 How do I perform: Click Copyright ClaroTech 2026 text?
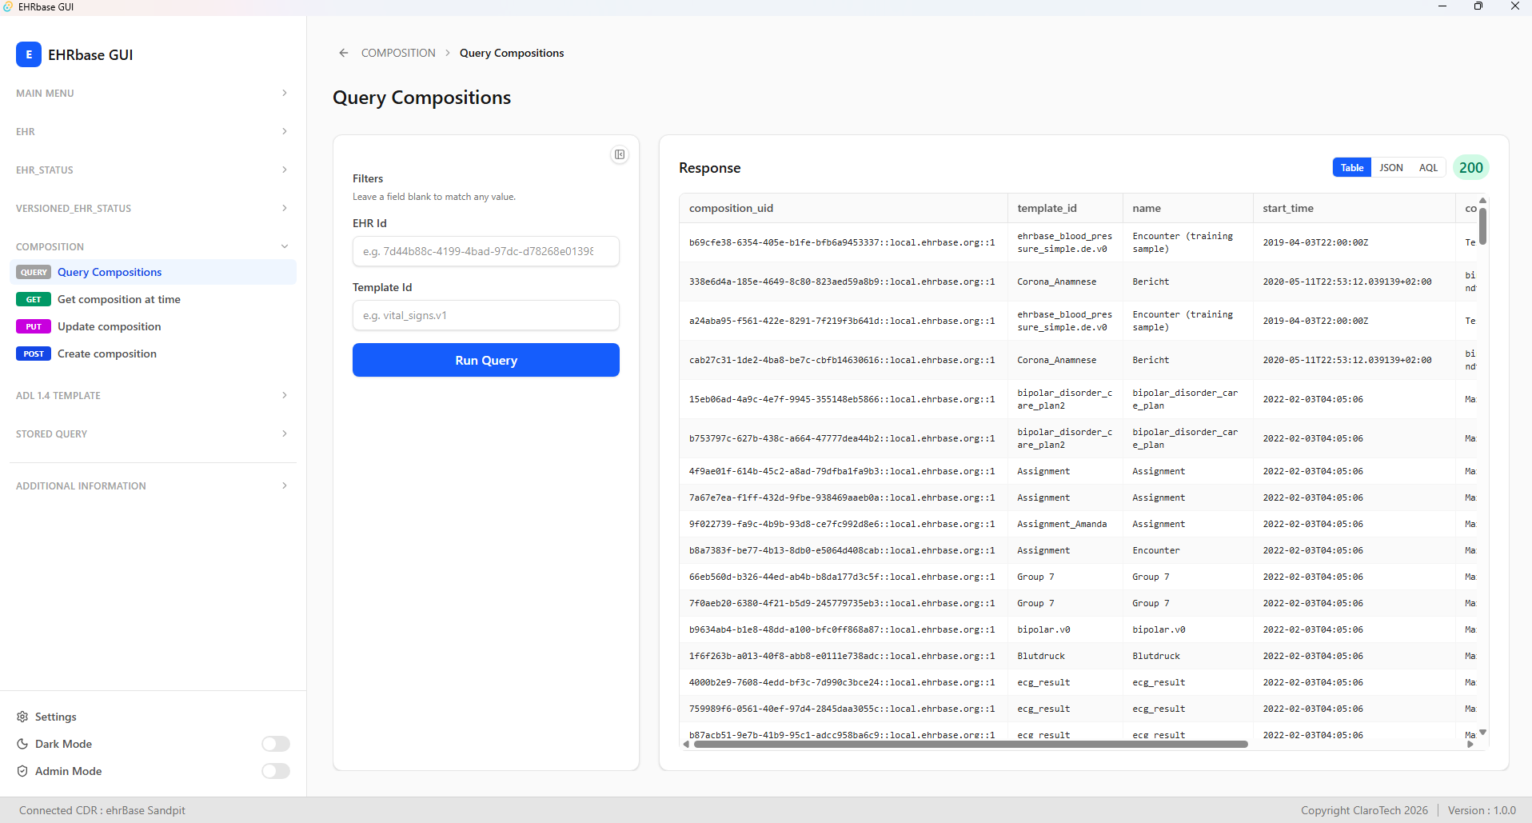pos(1364,810)
